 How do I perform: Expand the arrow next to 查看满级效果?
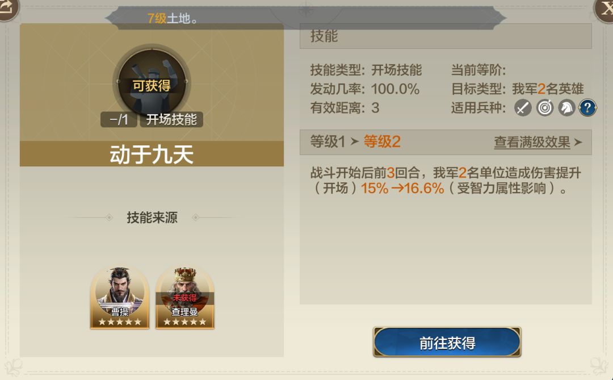(578, 142)
